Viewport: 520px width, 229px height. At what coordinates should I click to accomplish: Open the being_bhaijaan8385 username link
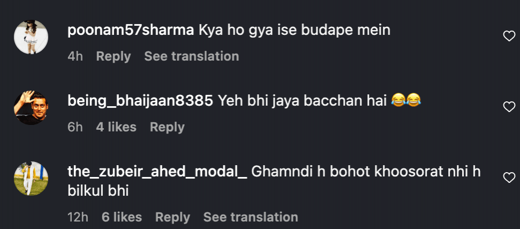pyautogui.click(x=141, y=101)
